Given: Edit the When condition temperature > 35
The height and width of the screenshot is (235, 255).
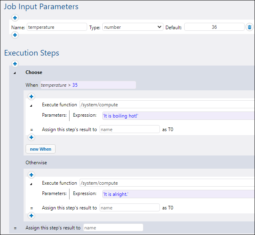Looking at the screenshot, I should pos(88,85).
